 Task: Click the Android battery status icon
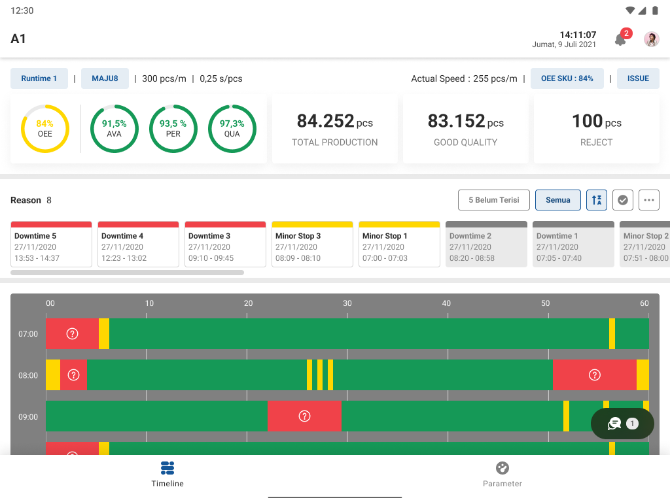point(655,10)
